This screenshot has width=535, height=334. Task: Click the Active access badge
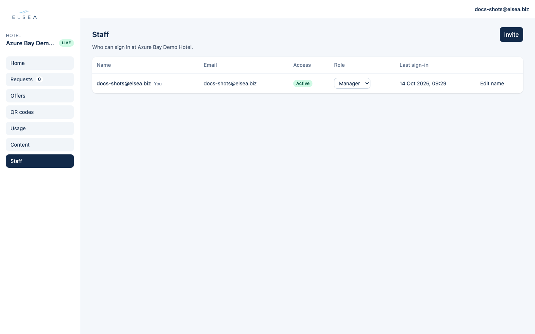[303, 83]
